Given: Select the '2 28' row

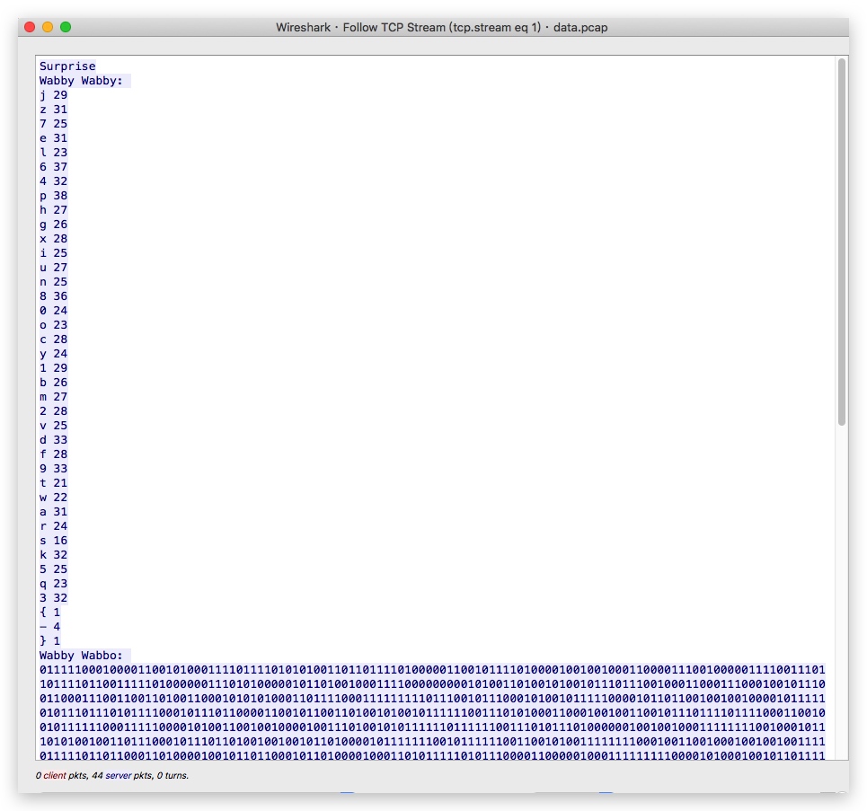Looking at the screenshot, I should click(53, 411).
